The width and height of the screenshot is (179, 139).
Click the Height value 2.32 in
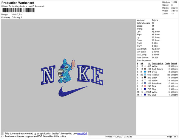(x=174, y=8)
